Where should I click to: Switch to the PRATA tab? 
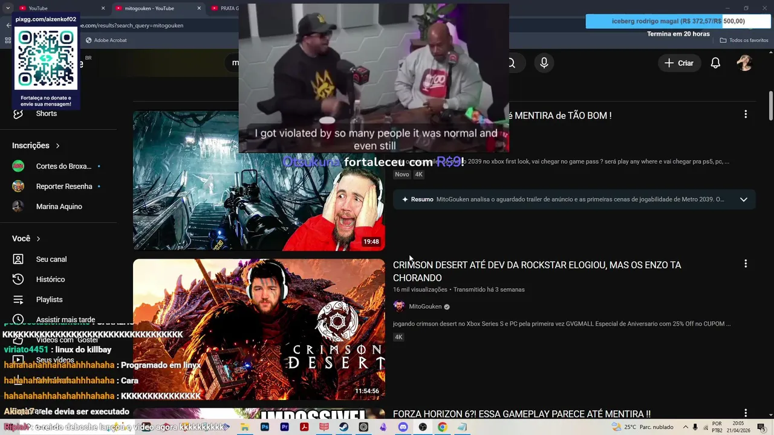point(225,8)
